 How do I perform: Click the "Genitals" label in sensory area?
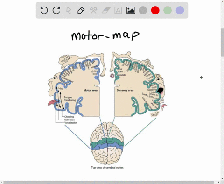point(121,75)
